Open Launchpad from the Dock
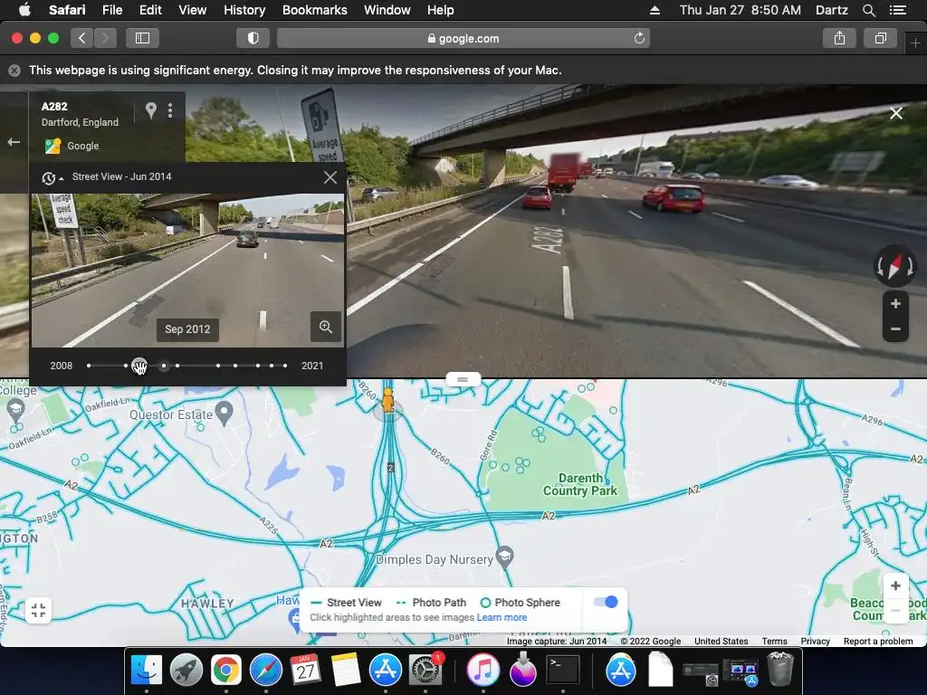Image resolution: width=927 pixels, height=695 pixels. tap(186, 671)
